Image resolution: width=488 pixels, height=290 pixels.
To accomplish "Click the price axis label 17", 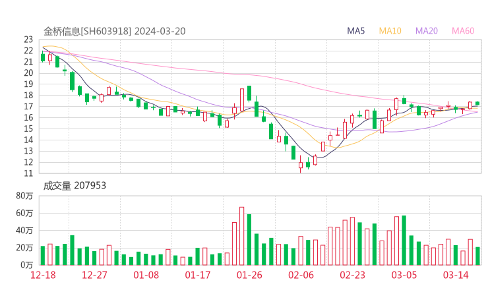I will click(28, 106).
